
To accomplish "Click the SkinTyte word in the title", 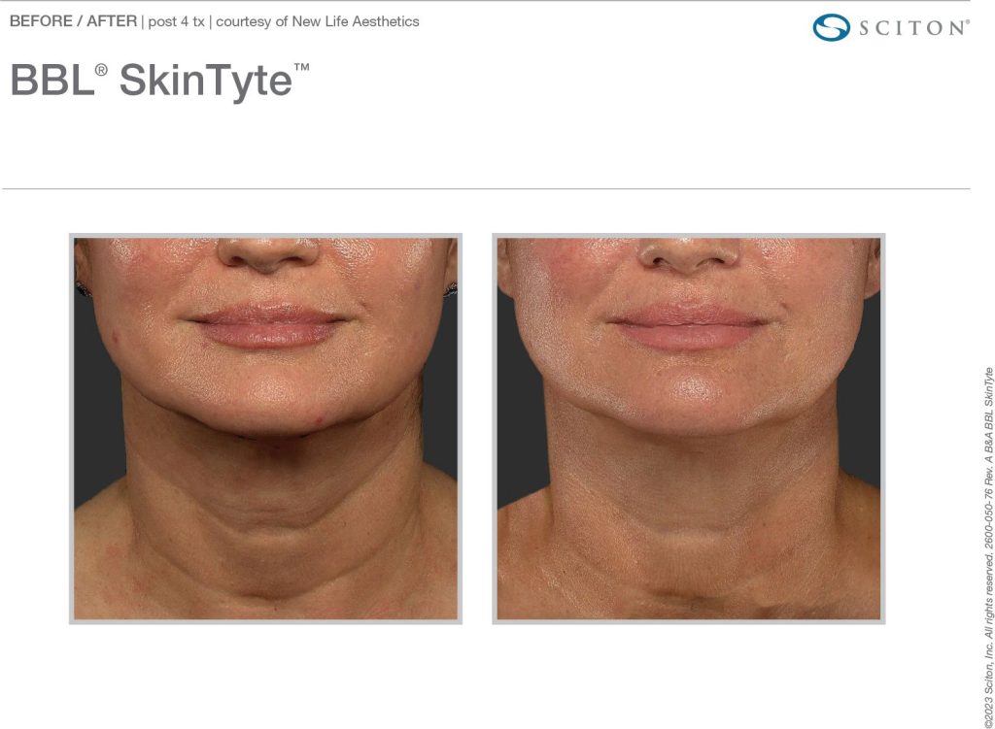I will [206, 83].
